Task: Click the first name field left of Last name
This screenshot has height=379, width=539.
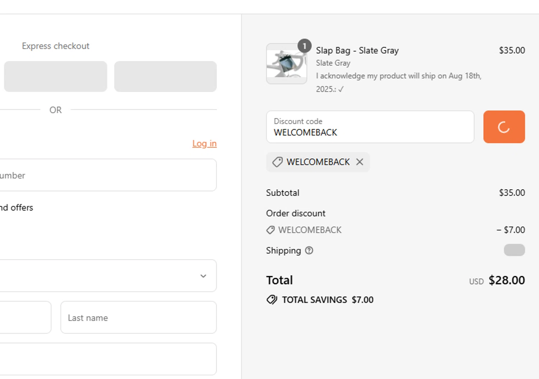Action: pos(26,318)
